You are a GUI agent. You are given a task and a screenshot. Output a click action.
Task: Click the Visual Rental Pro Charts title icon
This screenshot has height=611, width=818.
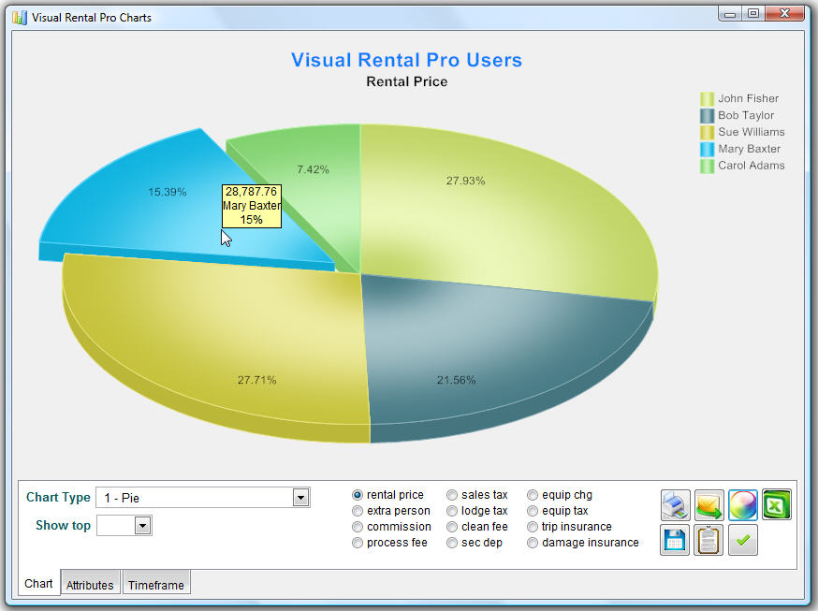coord(20,17)
